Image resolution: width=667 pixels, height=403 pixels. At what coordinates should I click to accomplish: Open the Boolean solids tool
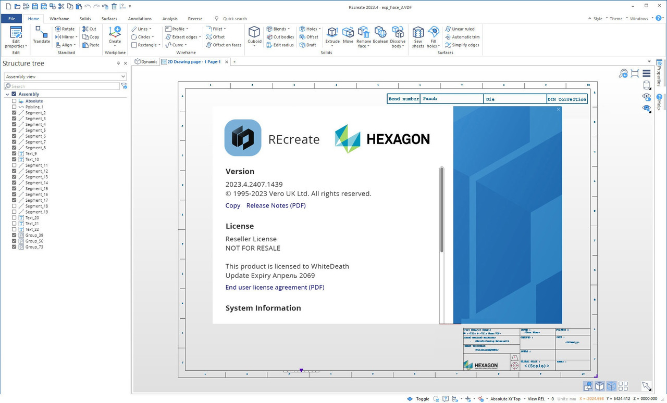(380, 36)
